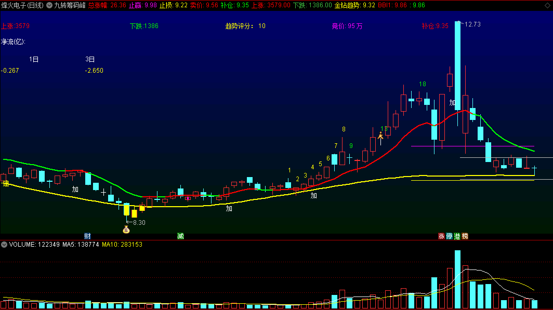This screenshot has width=553, height=310.
Task: Open the 港 event marker
Action: (457, 236)
